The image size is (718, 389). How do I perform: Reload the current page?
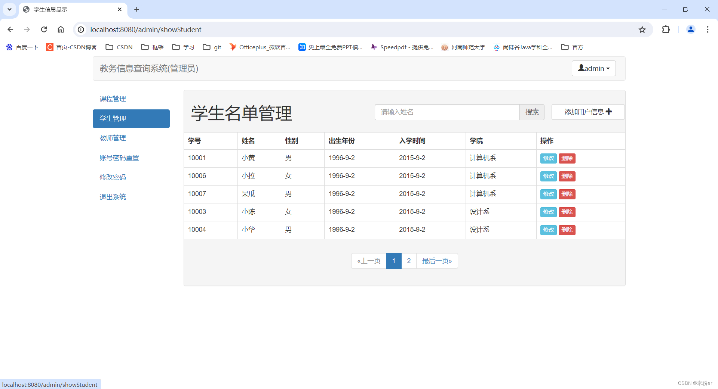[44, 29]
